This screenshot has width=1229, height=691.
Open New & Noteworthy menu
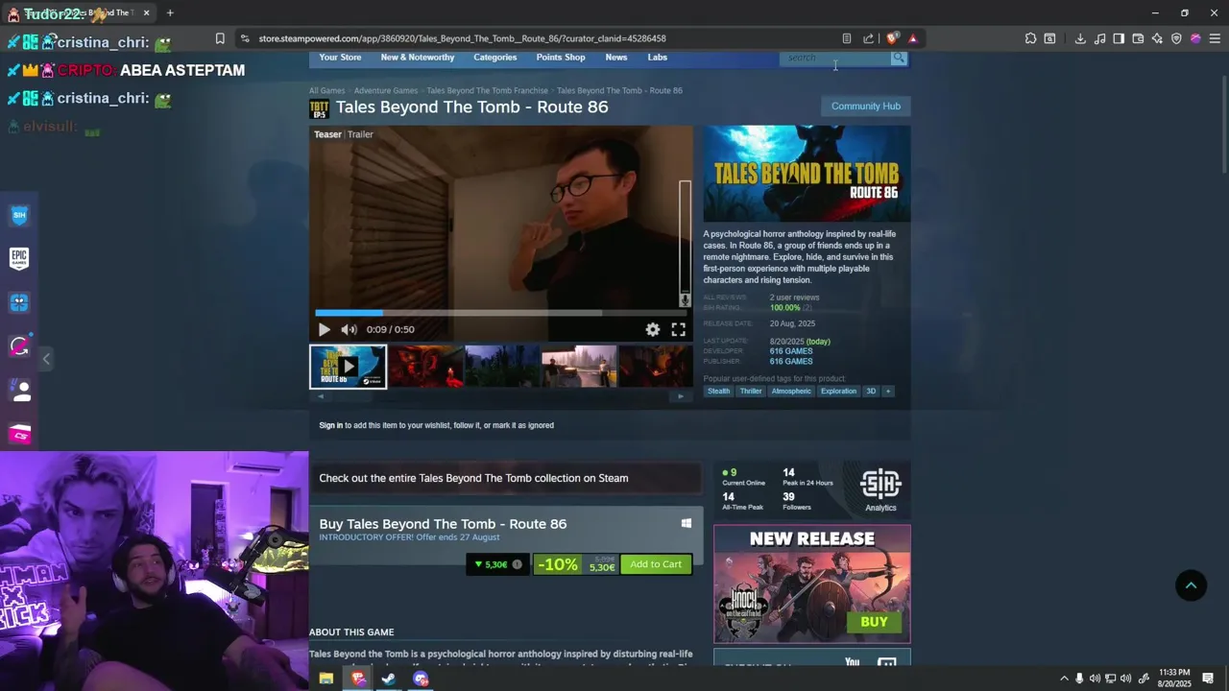[418, 58]
